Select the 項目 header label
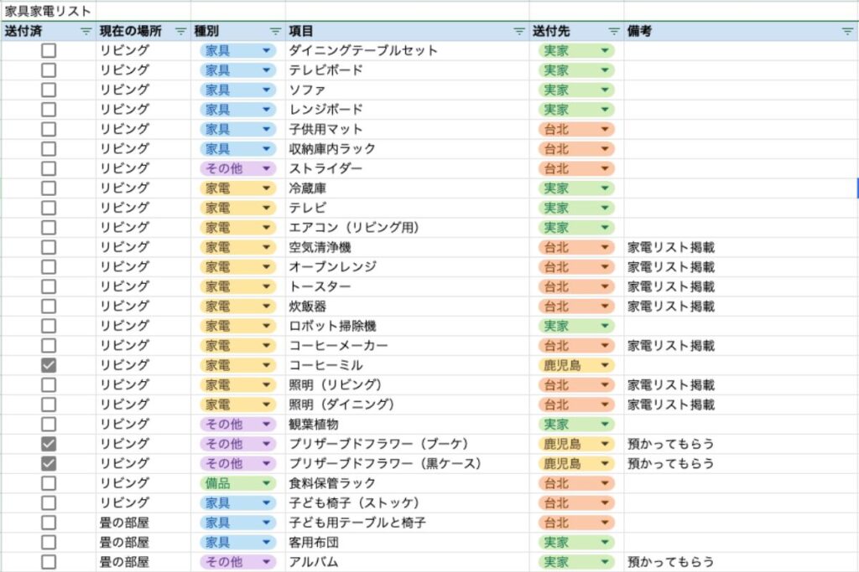Screen dimensions: 859x572 pos(301,31)
